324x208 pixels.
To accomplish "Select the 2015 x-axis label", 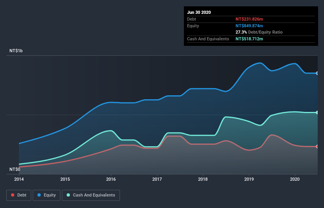I will (65, 179).
